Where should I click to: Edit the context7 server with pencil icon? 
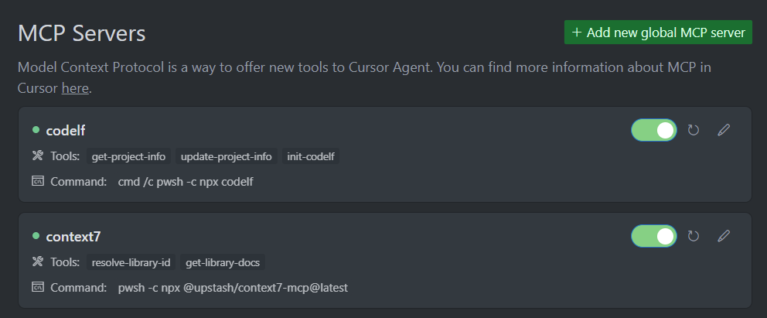tap(724, 236)
